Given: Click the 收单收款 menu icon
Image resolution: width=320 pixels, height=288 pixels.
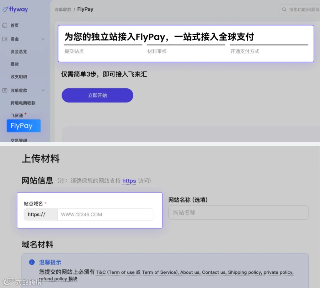Looking at the screenshot, I should coord(5,90).
